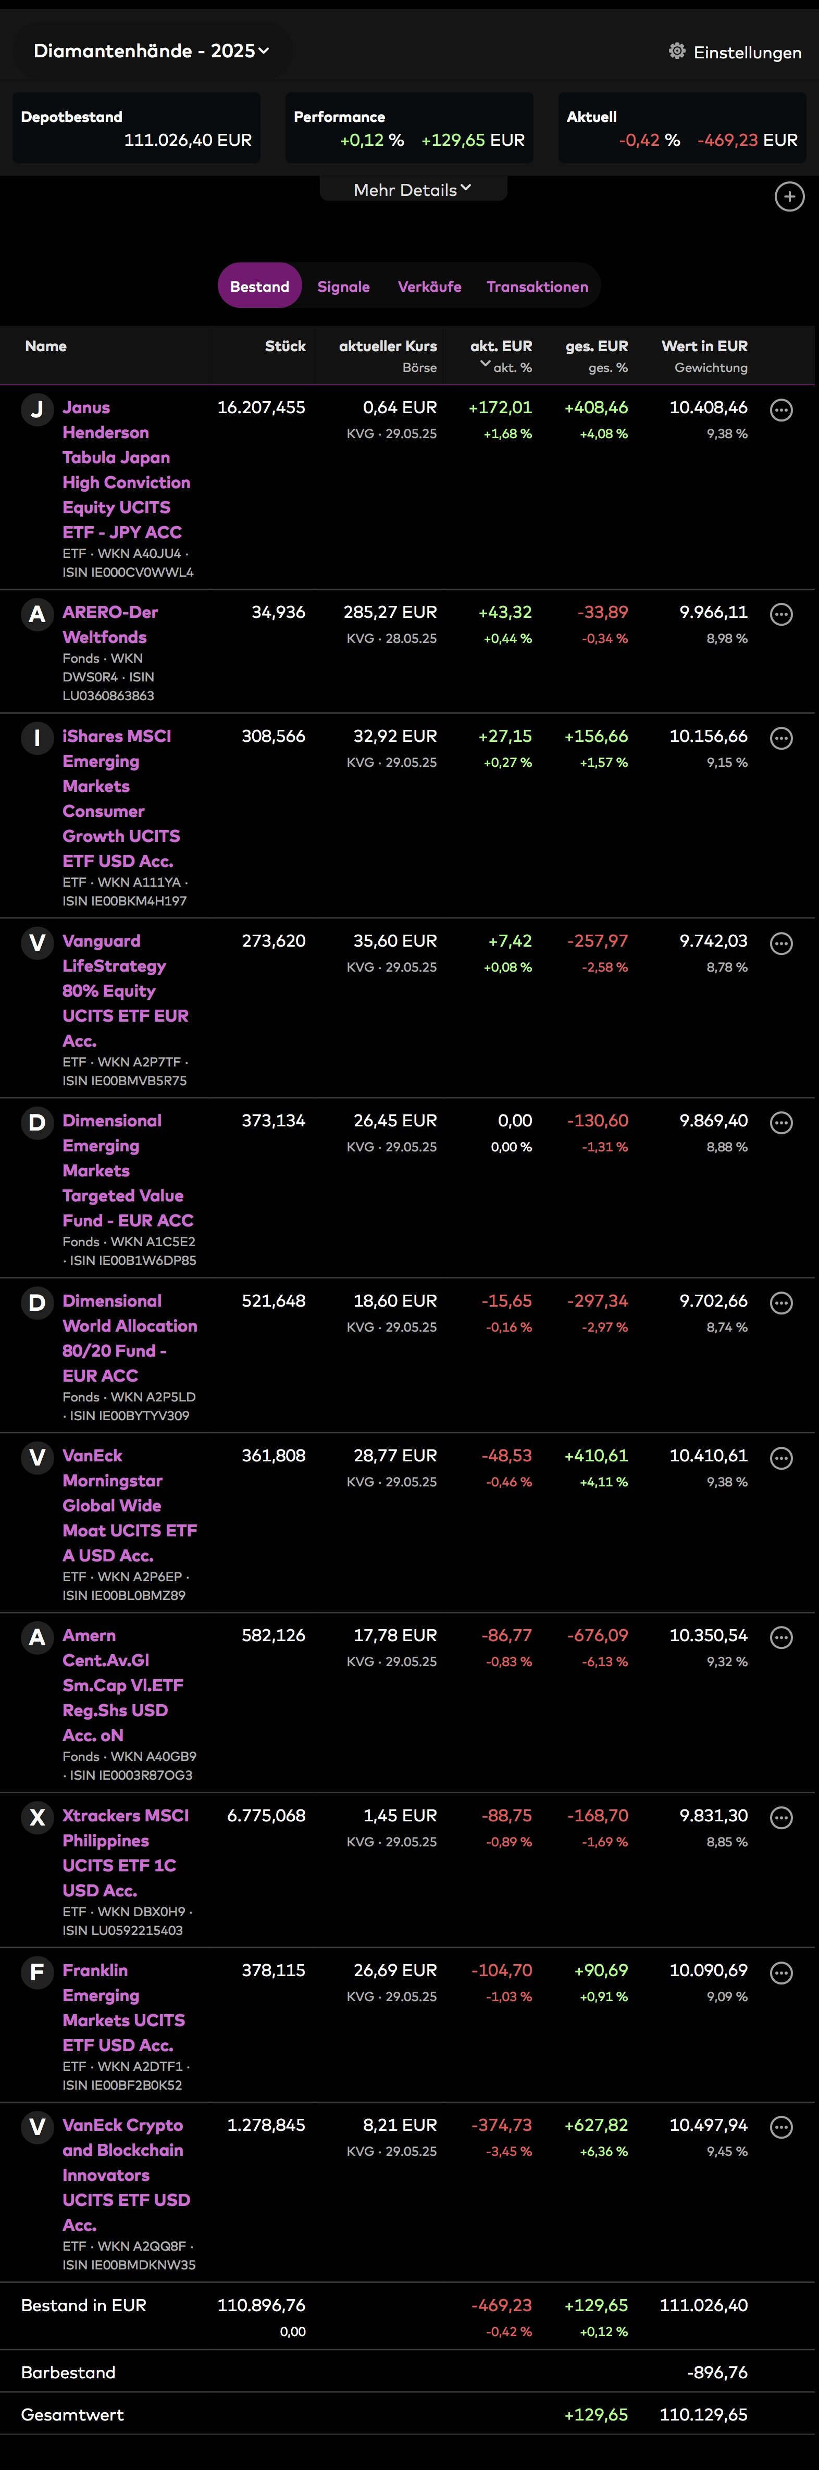Open options menu for Janus Henderson row
819x2470 pixels.
point(781,411)
